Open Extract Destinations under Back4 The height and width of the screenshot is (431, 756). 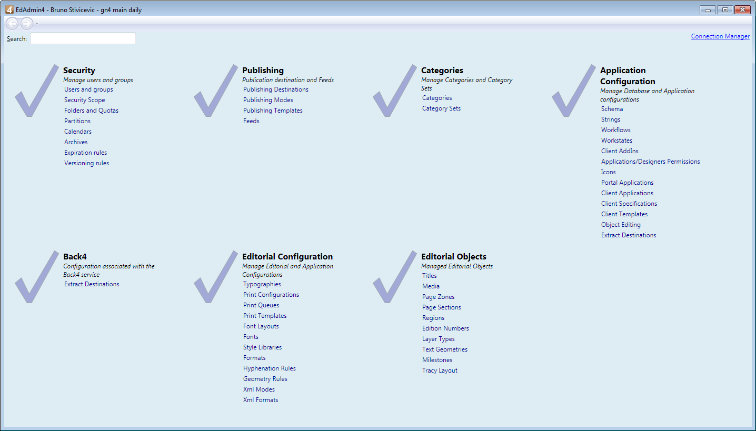[x=92, y=284]
